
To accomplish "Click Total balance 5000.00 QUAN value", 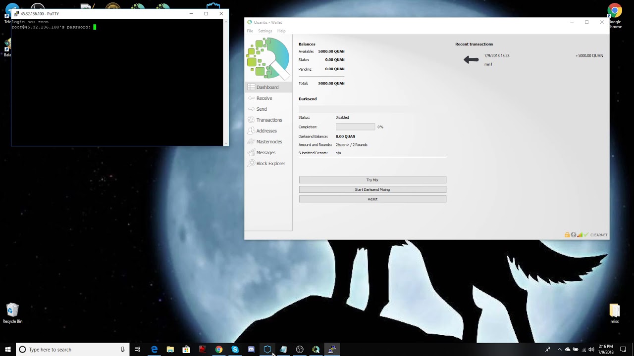I will point(331,84).
